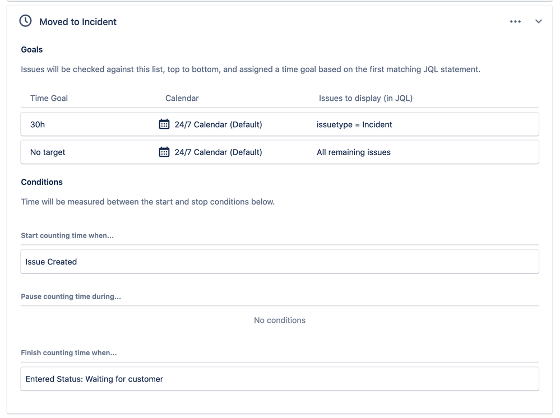The width and height of the screenshot is (560, 418).
Task: Click the No conditions pause area
Action: pos(279,321)
